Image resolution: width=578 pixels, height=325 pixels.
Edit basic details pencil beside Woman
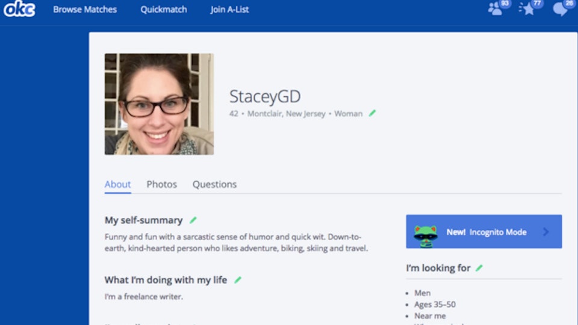pyautogui.click(x=372, y=113)
